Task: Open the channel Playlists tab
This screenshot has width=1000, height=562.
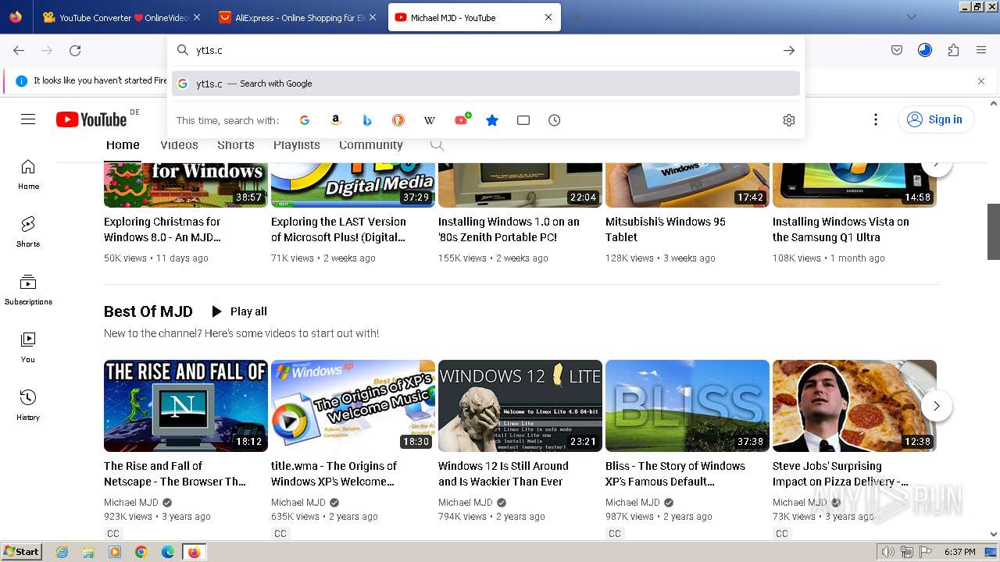Action: [x=297, y=145]
